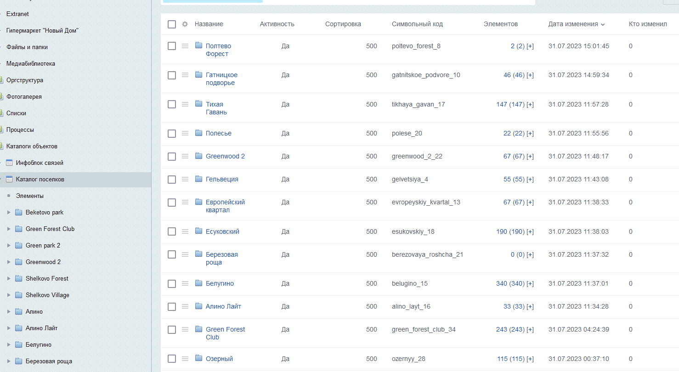
Task: Open the 46 (46) elements count link
Action: 514,75
